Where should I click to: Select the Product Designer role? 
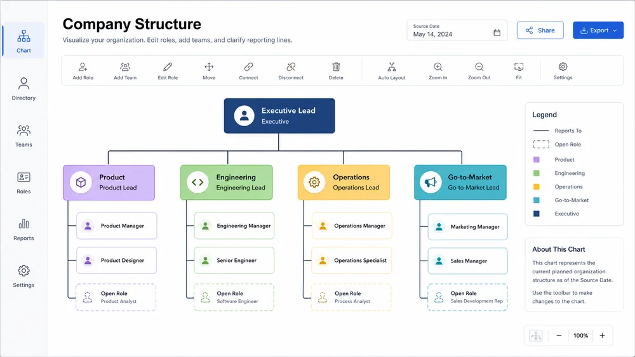click(117, 261)
